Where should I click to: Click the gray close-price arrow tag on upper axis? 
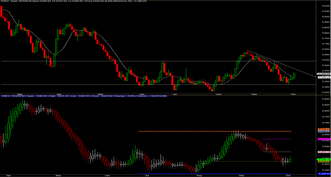coord(323,74)
